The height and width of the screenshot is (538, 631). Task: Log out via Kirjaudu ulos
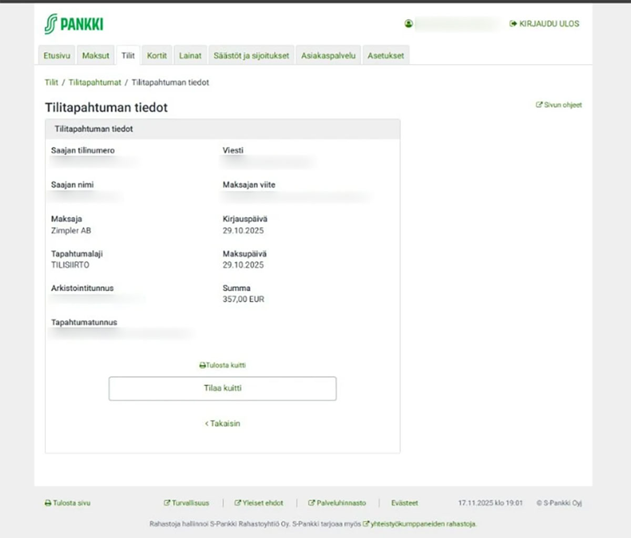[x=544, y=24]
